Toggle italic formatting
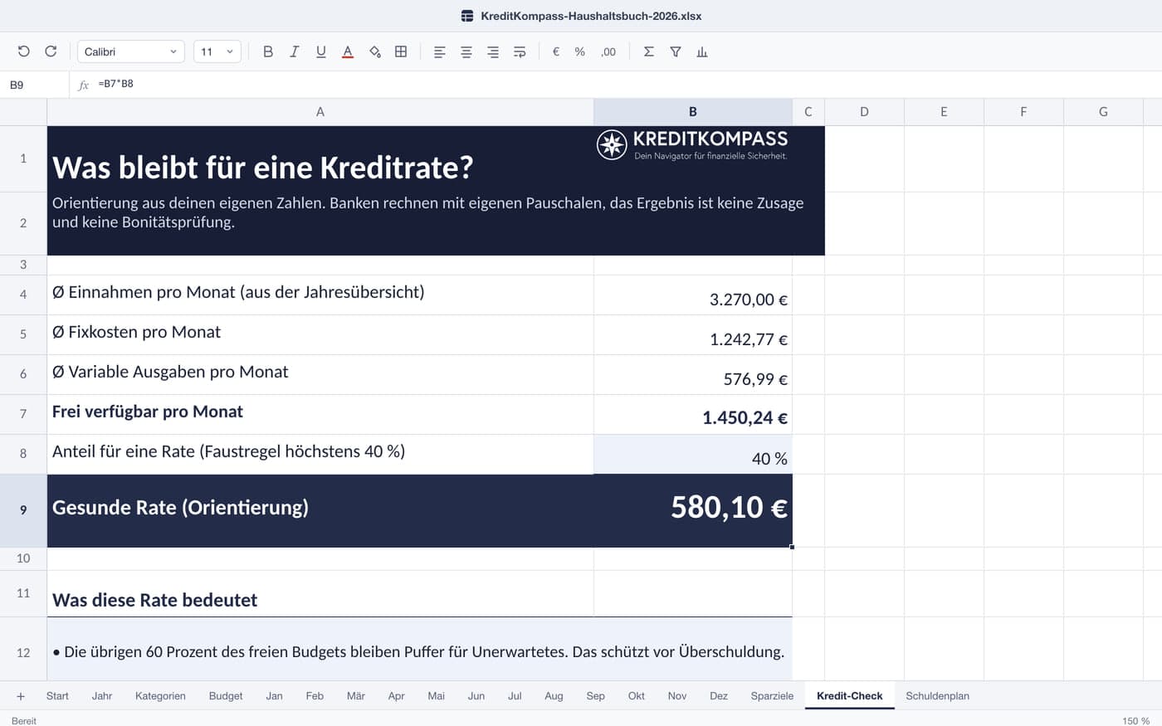1162x726 pixels. pyautogui.click(x=295, y=51)
